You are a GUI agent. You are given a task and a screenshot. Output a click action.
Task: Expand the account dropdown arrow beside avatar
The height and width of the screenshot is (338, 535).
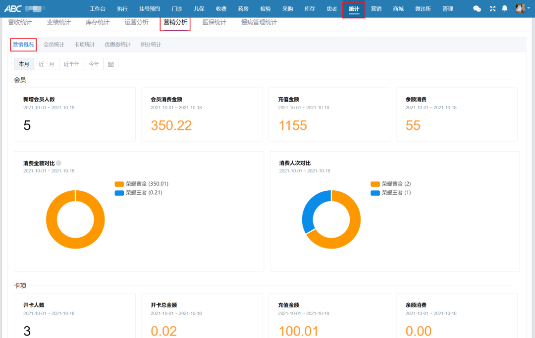[529, 8]
